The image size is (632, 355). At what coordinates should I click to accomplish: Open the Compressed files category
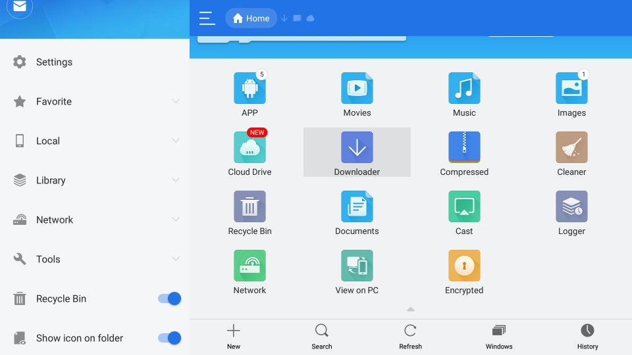coord(464,147)
